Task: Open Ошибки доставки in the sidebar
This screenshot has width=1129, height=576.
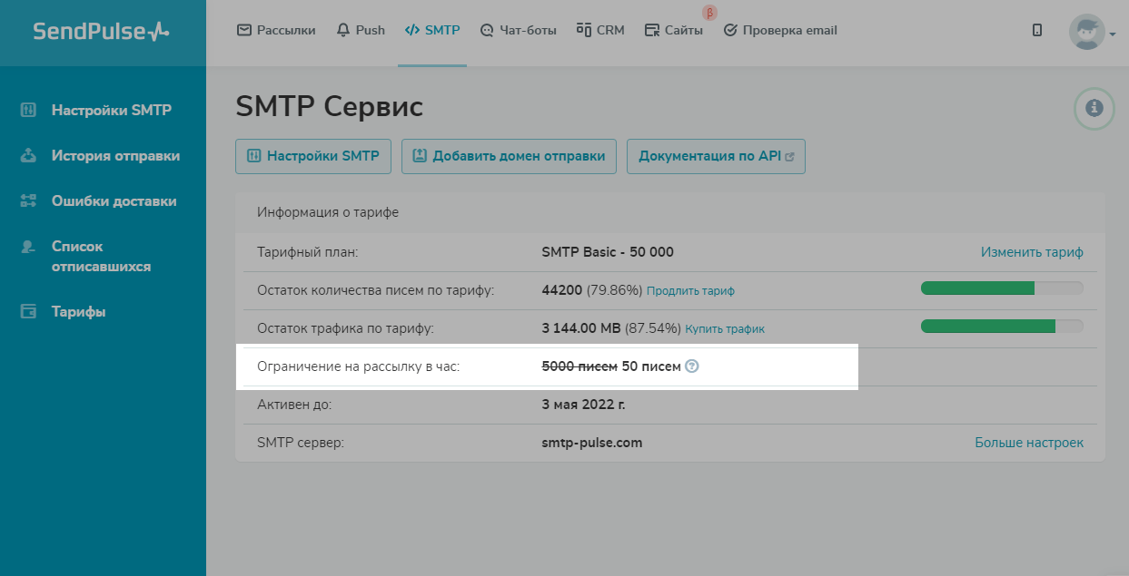Action: tap(114, 201)
